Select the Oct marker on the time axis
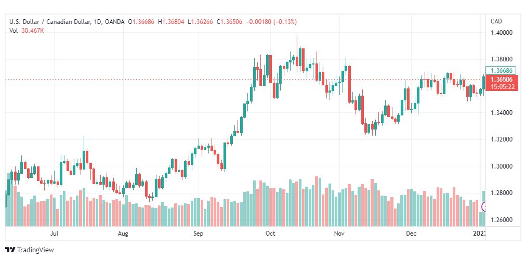 click(270, 233)
